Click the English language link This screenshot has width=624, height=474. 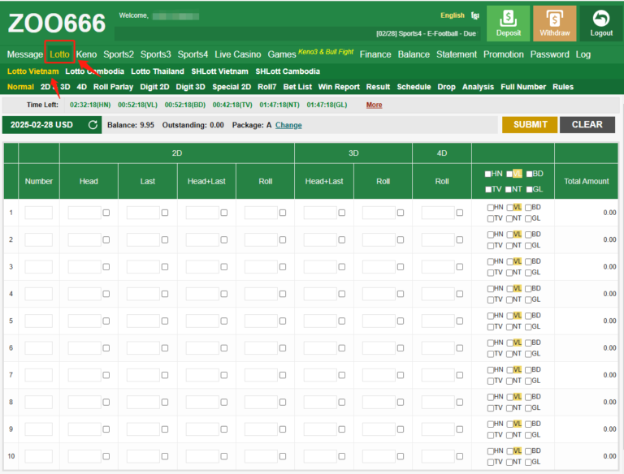pos(452,15)
